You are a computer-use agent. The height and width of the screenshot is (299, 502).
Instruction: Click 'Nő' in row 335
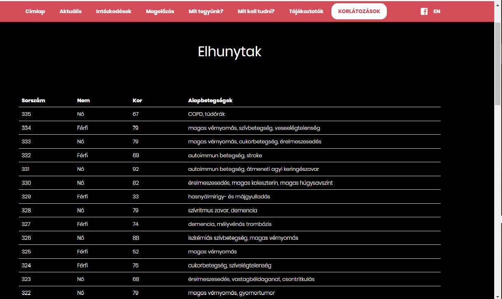point(81,114)
